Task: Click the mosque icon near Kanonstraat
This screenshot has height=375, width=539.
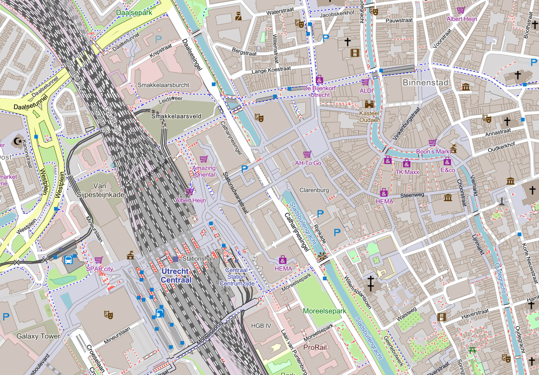Action: point(18,141)
